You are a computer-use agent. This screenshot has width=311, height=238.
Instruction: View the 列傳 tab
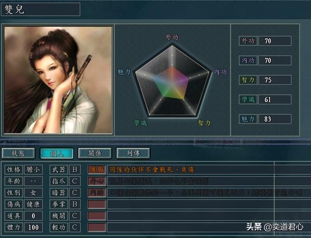pos(133,153)
